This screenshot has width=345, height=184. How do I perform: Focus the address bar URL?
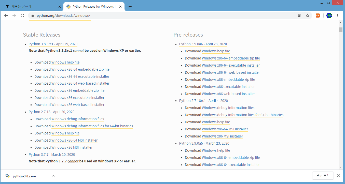[63, 16]
